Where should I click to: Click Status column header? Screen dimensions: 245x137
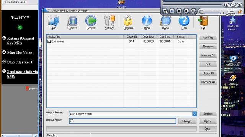coord(181,37)
